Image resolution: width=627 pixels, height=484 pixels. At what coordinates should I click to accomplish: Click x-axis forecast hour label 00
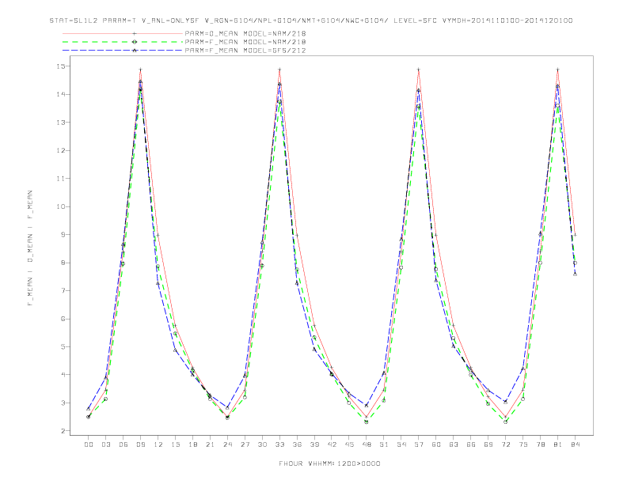point(89,444)
